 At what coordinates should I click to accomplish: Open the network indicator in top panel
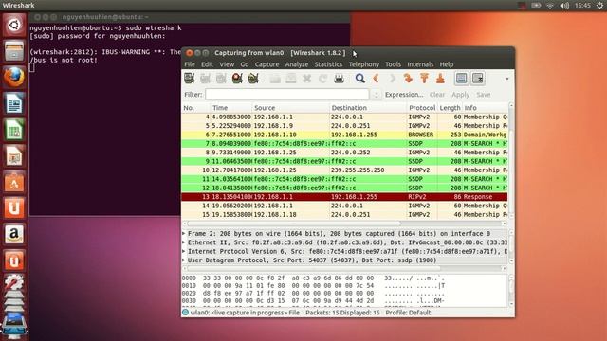pos(550,6)
